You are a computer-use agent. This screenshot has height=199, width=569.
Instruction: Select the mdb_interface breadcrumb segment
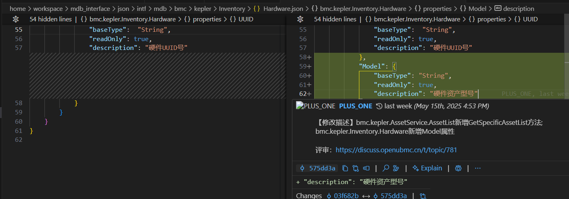(90, 8)
